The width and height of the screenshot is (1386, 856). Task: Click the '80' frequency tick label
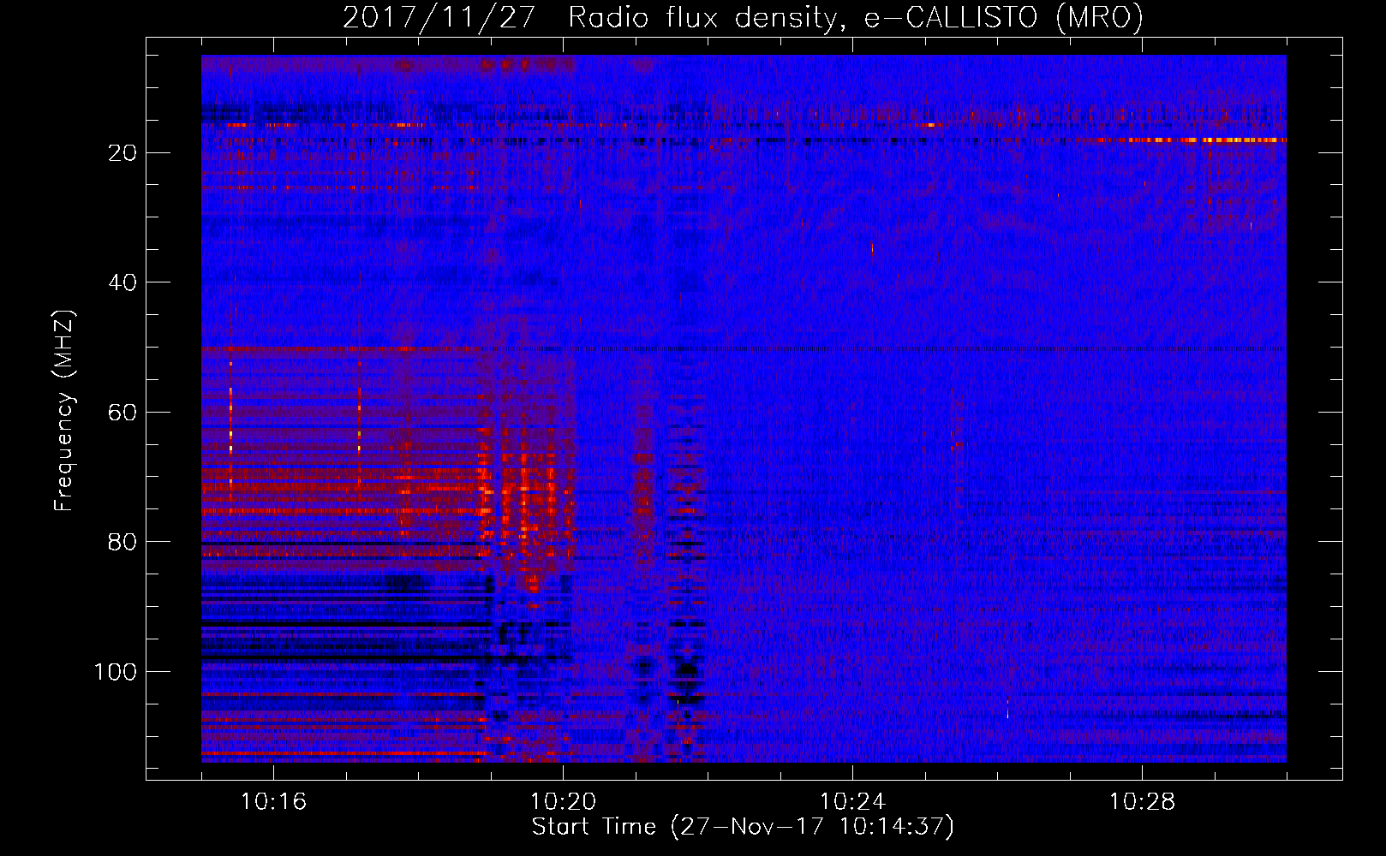click(x=123, y=542)
